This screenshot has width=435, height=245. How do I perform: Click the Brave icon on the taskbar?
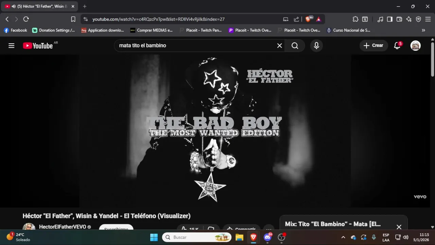[254, 237]
